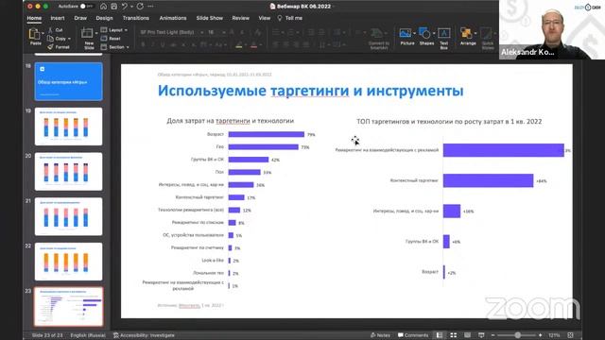Image resolution: width=605 pixels, height=340 pixels.
Task: Save the presentation with the disk icon
Action: (x=113, y=7)
